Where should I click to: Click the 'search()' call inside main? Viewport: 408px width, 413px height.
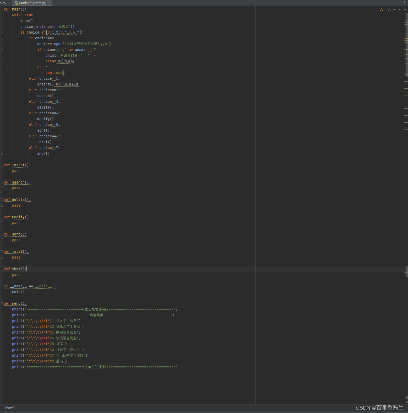(46, 96)
